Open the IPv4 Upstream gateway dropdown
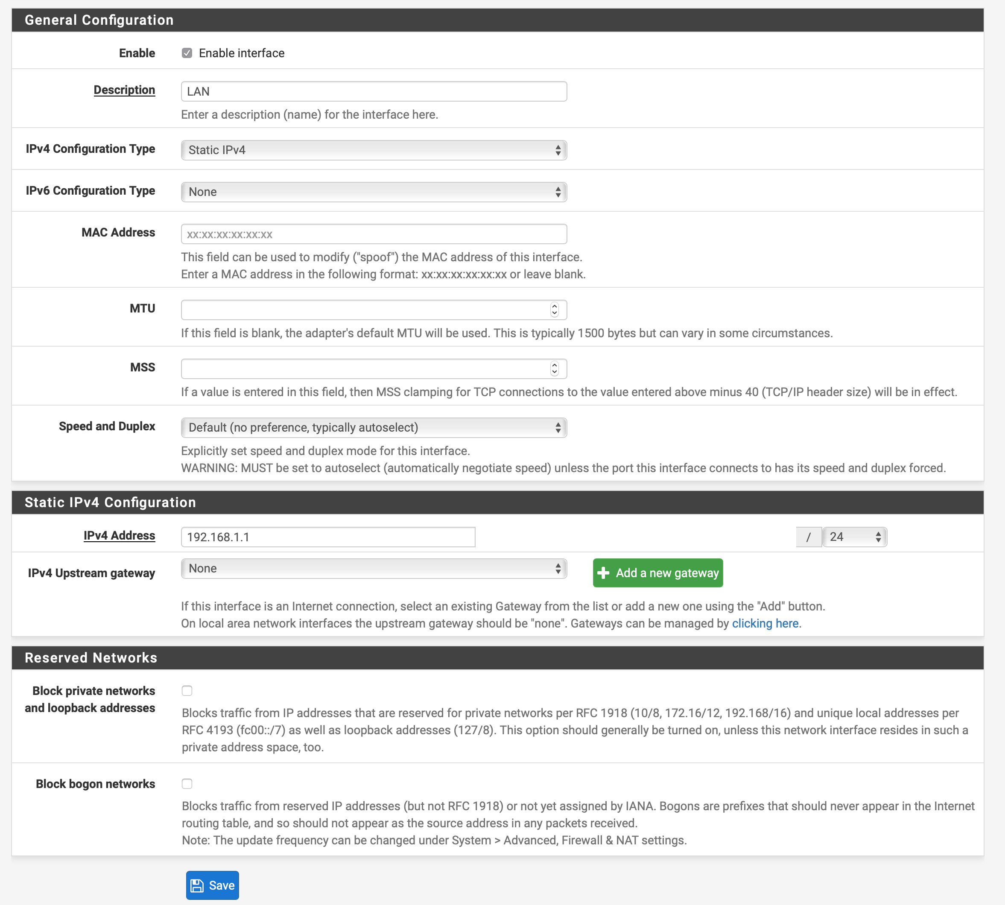This screenshot has width=1005, height=905. [x=374, y=568]
